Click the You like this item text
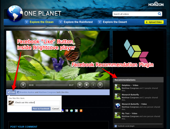 click(x=17, y=98)
